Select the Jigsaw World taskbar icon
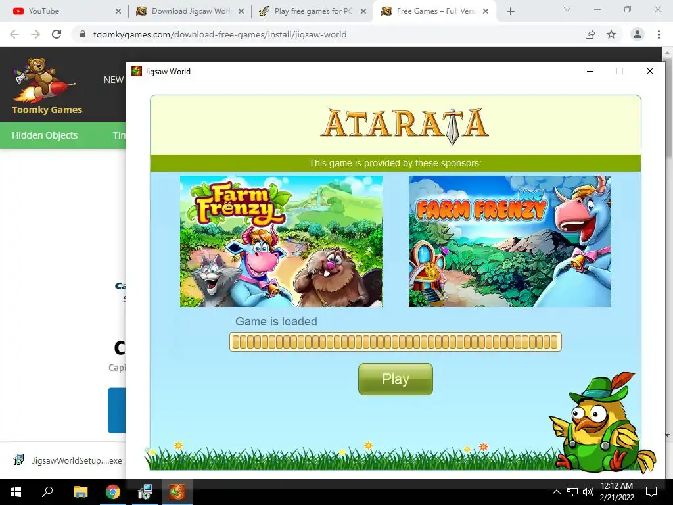Image resolution: width=673 pixels, height=505 pixels. [177, 492]
